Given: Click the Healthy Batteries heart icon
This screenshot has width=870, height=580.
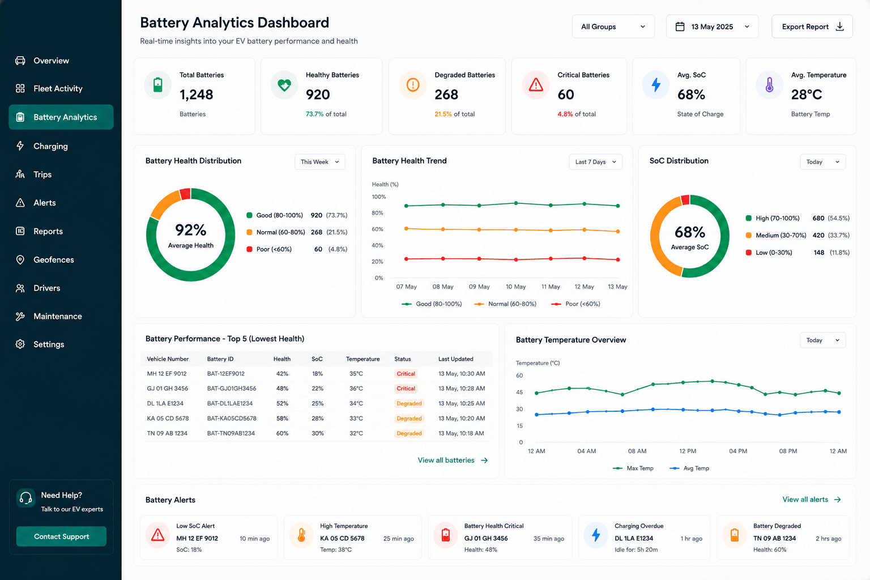Looking at the screenshot, I should (x=284, y=85).
